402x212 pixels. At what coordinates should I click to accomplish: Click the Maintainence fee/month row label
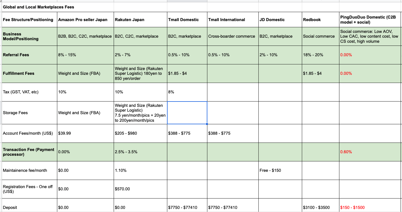click(x=29, y=170)
